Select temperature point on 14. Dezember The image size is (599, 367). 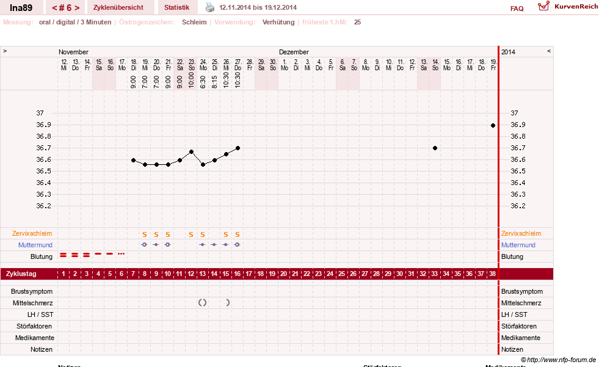tap(435, 148)
